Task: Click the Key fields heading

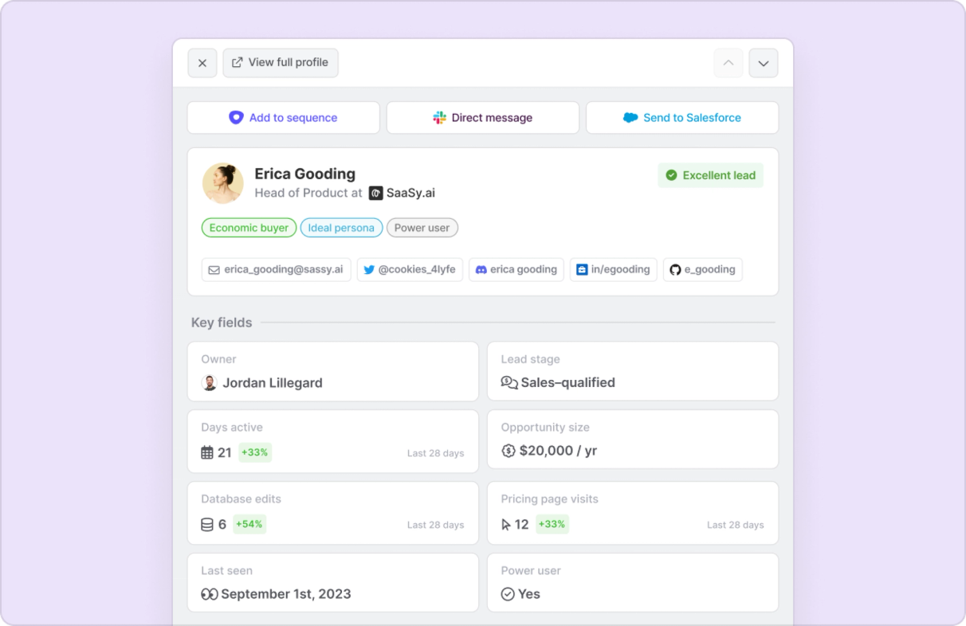Action: 222,323
